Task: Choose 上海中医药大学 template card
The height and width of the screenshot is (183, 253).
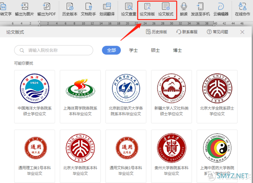Action: point(217,156)
